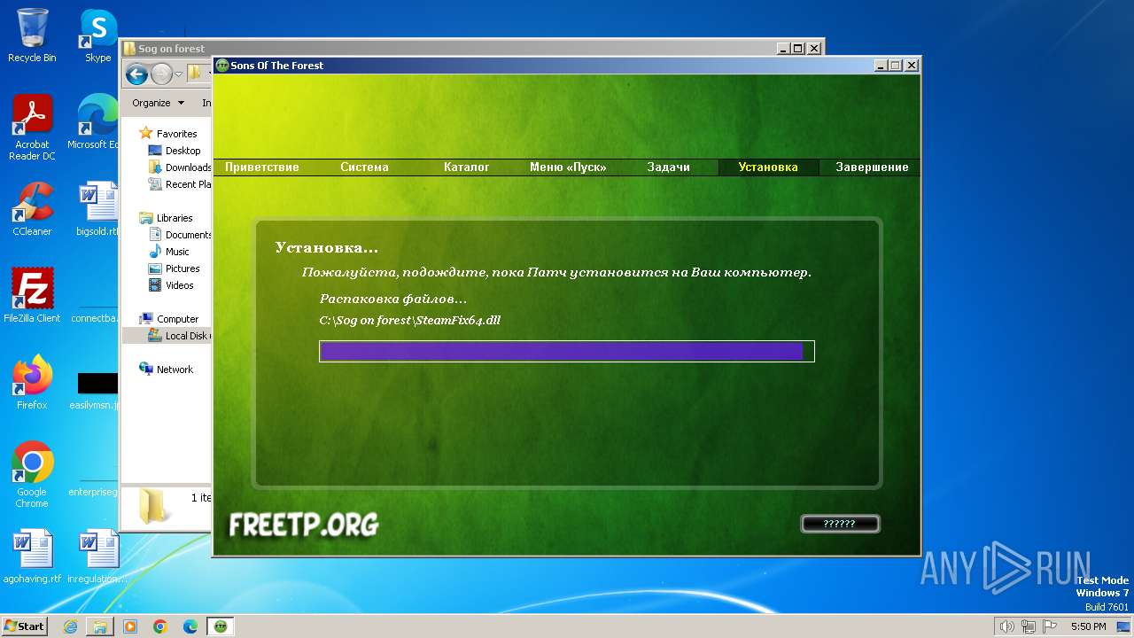This screenshot has height=638, width=1134.
Task: Switch to the Каталог installer tab
Action: pyautogui.click(x=466, y=167)
